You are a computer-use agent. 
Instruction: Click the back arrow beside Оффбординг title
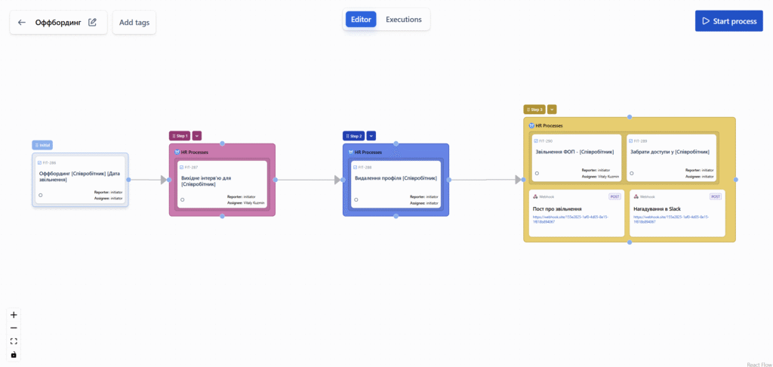pyautogui.click(x=22, y=22)
